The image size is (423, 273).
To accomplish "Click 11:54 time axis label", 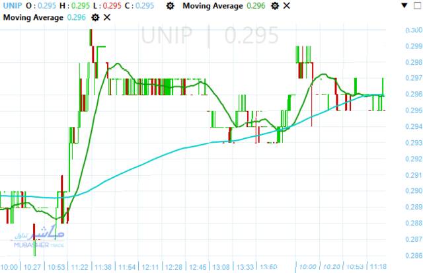I will click(127, 267).
